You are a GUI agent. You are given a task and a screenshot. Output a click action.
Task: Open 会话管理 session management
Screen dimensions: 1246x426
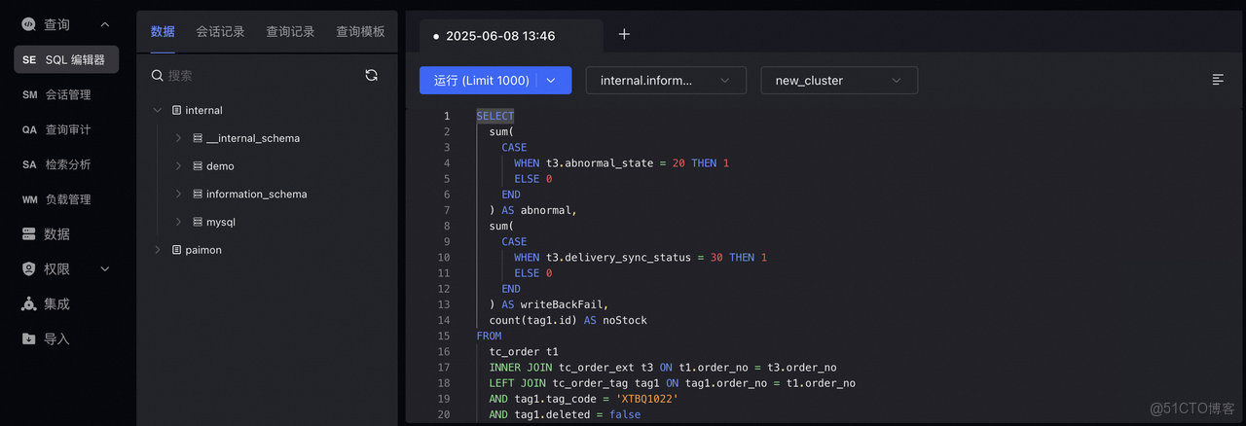coord(67,94)
